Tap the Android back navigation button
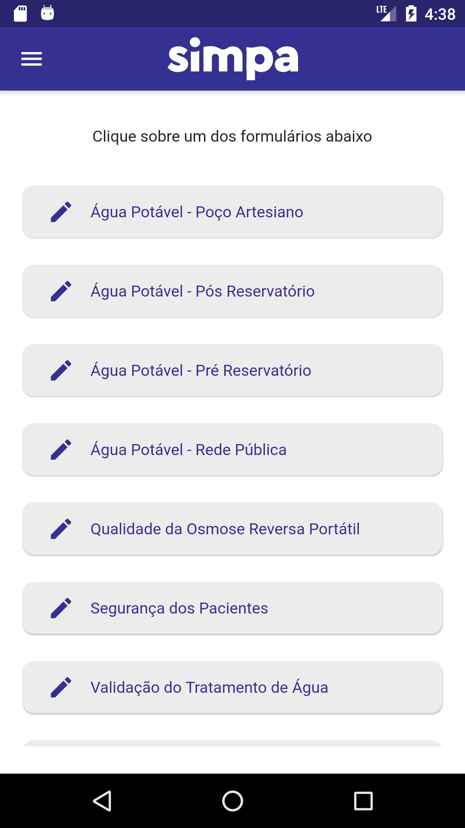Image resolution: width=465 pixels, height=828 pixels. pyautogui.click(x=102, y=801)
